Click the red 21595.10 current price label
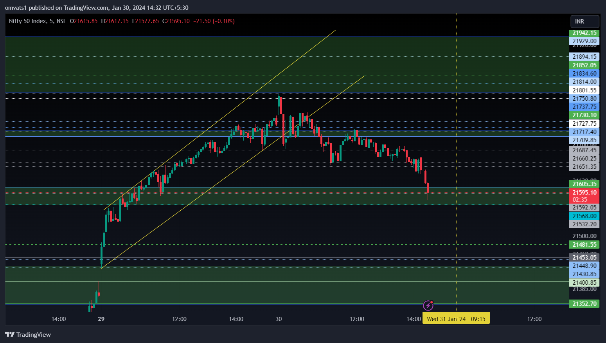606x343 pixels. tap(584, 196)
